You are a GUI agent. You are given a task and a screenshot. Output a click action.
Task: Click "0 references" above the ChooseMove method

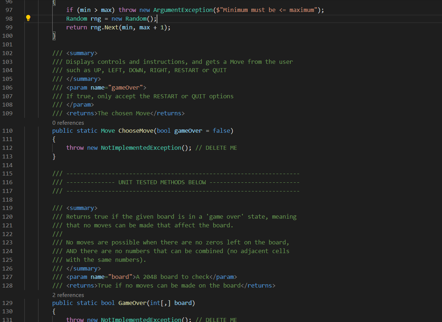coord(68,123)
